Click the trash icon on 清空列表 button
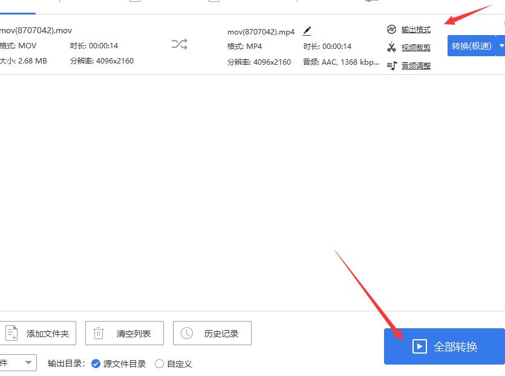The image size is (505, 376). (97, 333)
